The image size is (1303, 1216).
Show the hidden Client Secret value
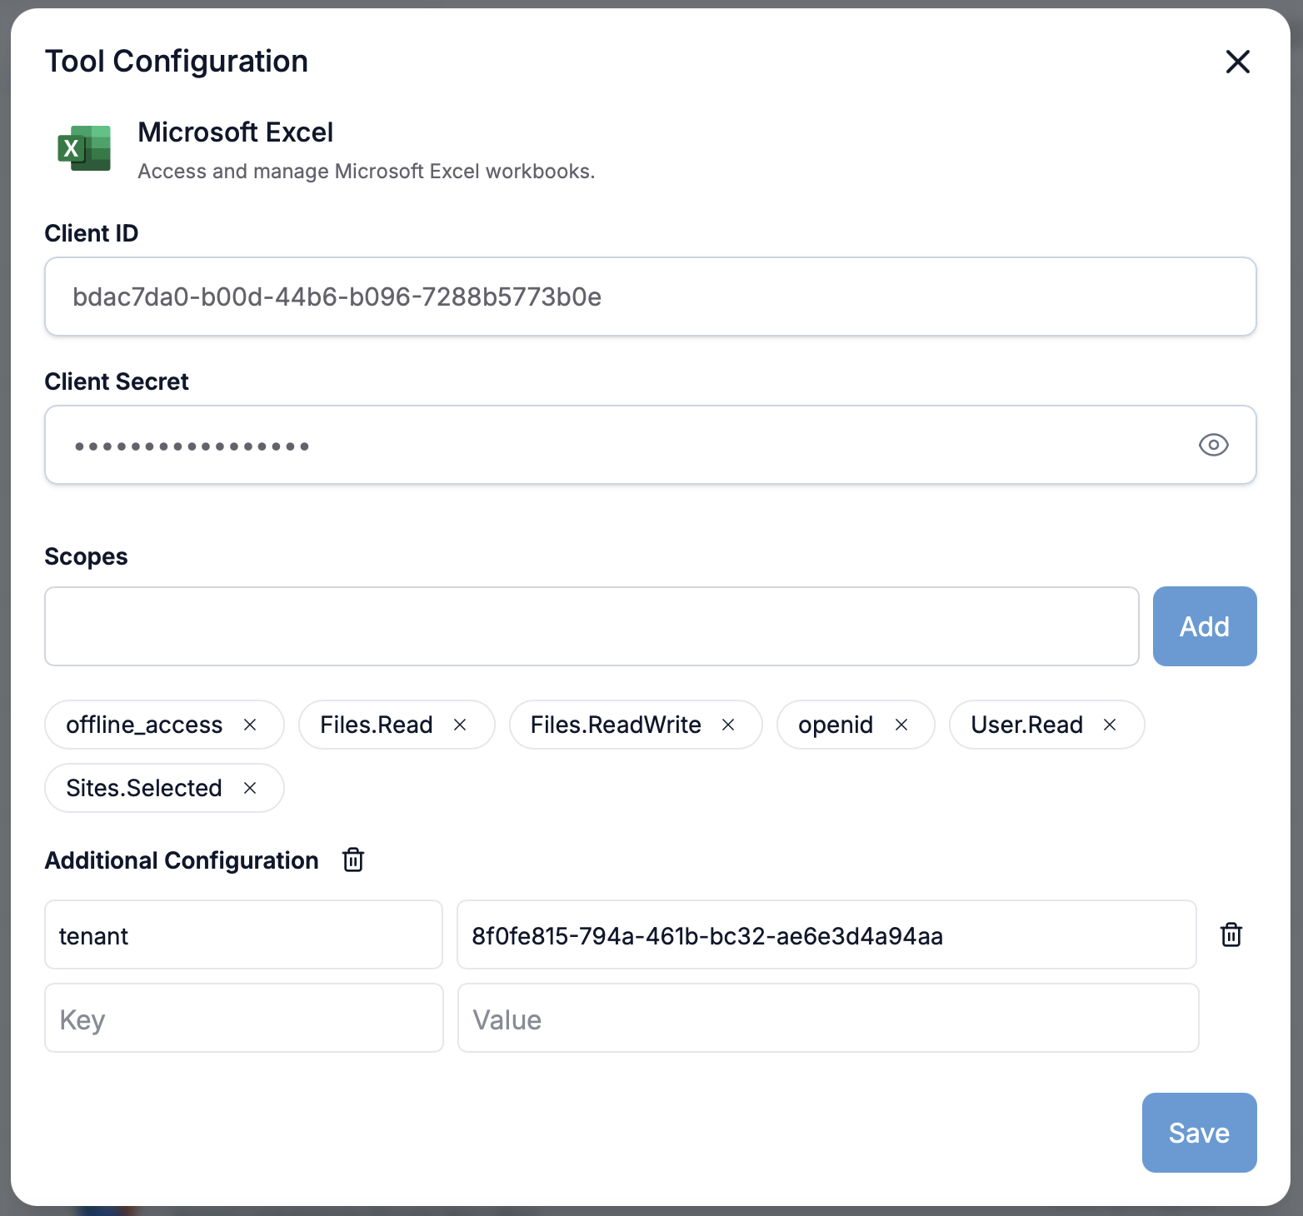point(1213,446)
